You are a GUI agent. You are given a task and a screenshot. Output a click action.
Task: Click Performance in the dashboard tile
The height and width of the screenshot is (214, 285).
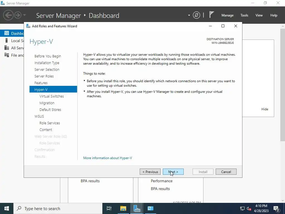[162, 181]
